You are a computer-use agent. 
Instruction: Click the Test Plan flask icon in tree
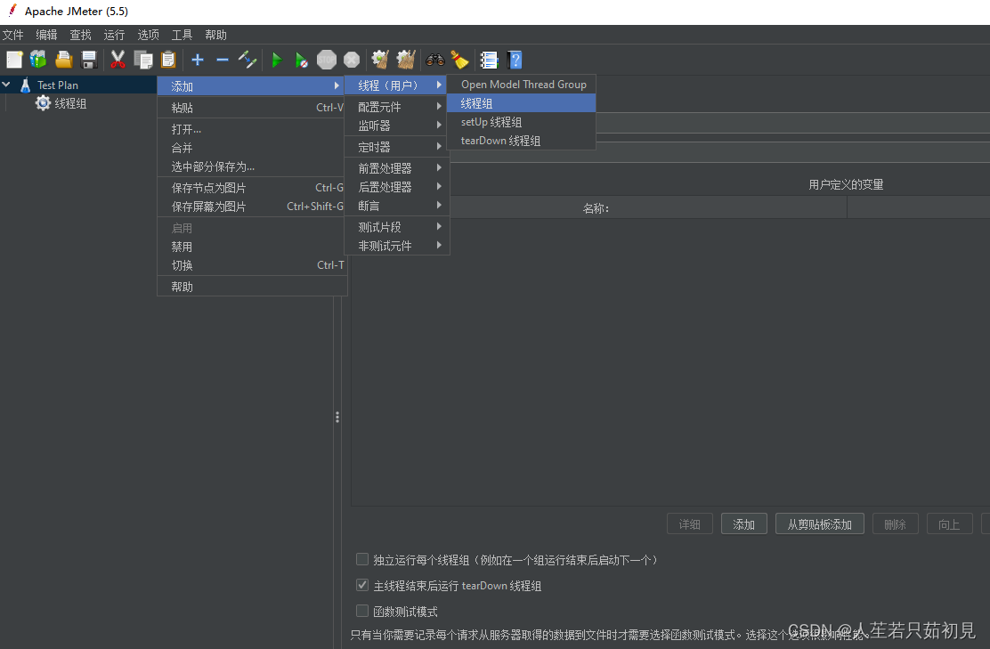(26, 85)
